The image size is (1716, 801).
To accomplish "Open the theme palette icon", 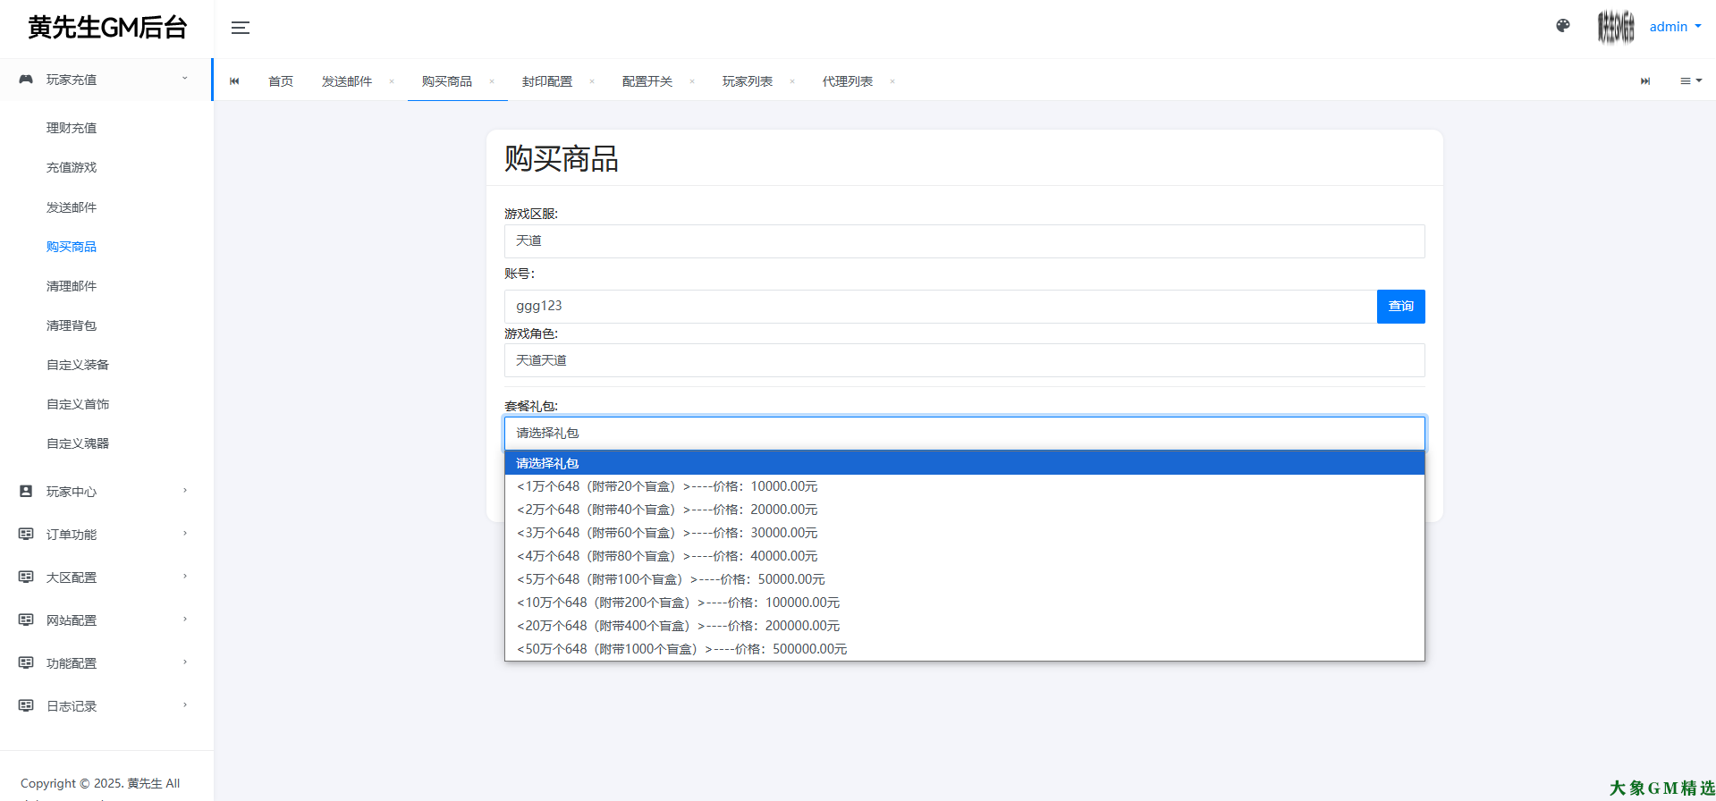I will [x=1563, y=26].
